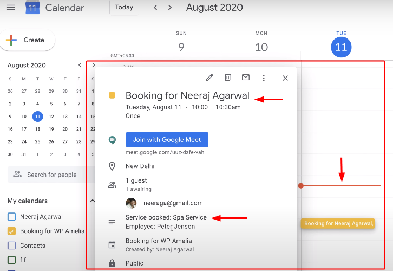Screen dimensions: 393x271
Task: Click the pencil edit event icon
Action: (209, 78)
